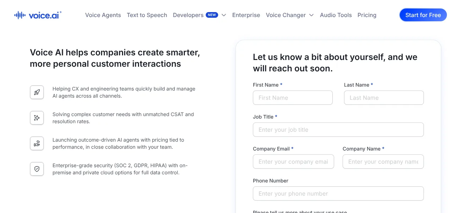The width and height of the screenshot is (454, 213).
Task: Click the Start for Free button
Action: [423, 15]
